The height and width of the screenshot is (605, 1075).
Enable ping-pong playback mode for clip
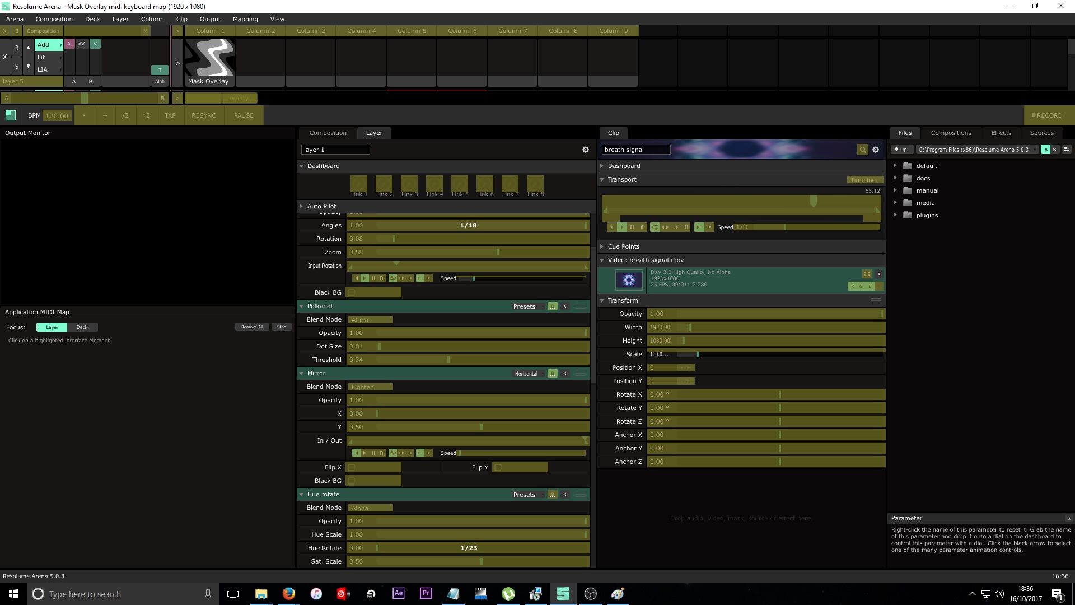coord(665,227)
